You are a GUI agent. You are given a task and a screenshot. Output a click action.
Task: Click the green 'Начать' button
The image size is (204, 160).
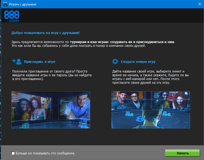coord(183,153)
